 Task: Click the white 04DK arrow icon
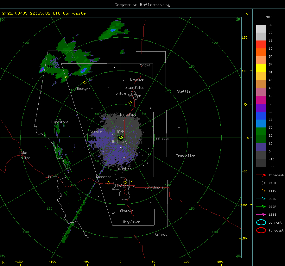(261, 183)
